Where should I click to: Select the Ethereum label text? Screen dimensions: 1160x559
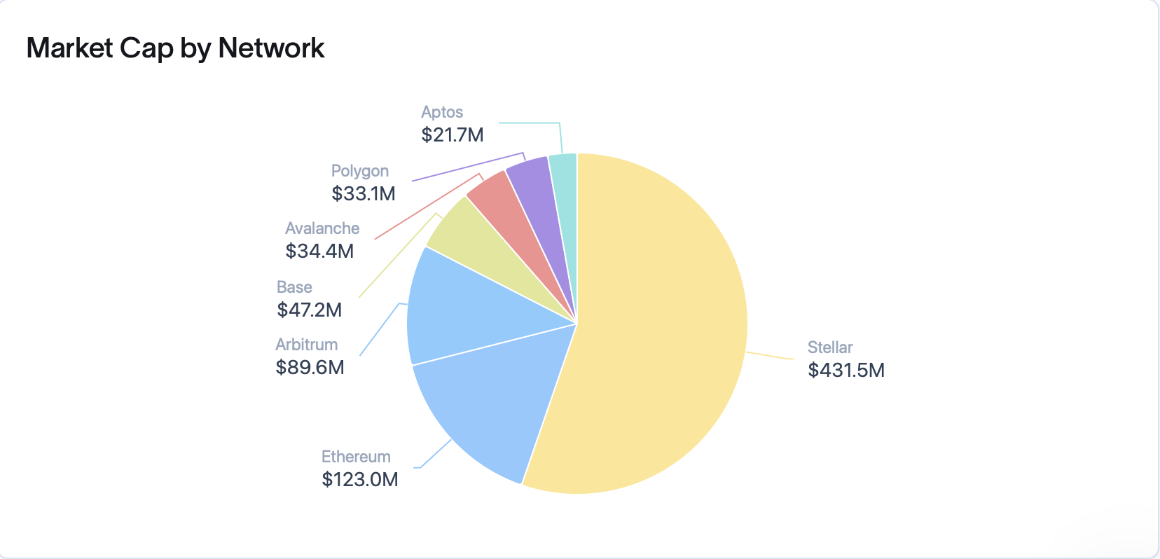tap(356, 457)
